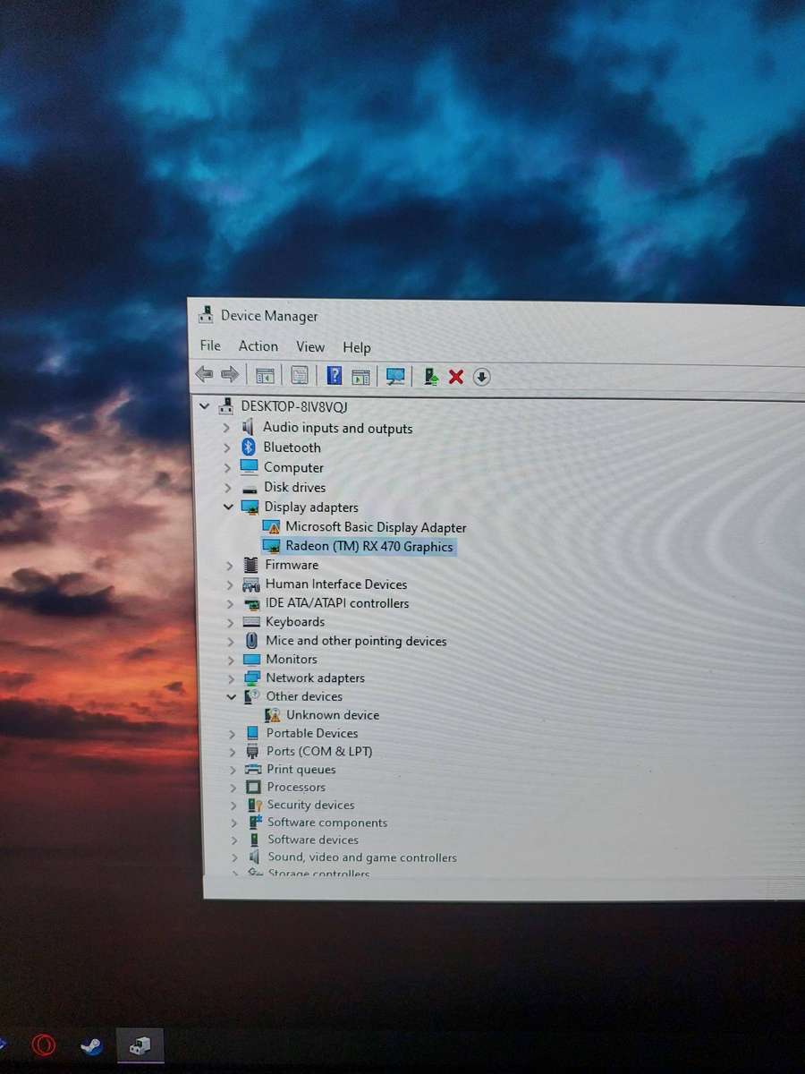This screenshot has width=805, height=1074.
Task: Open the Action menu
Action: tap(258, 346)
